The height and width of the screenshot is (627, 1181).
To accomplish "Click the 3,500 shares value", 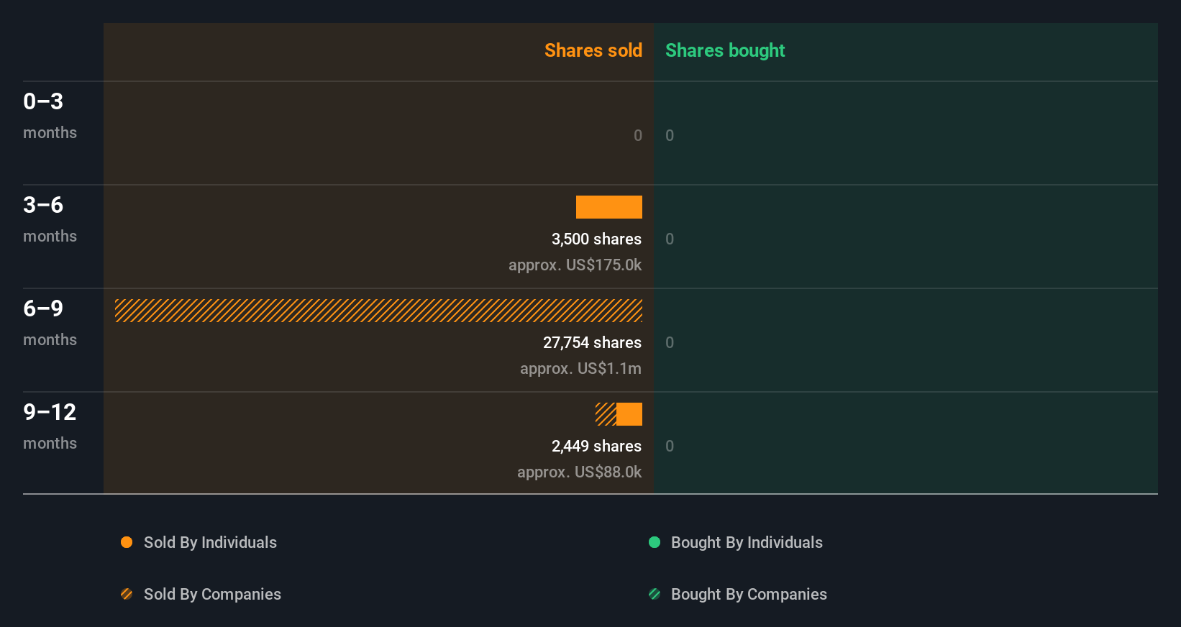I will 596,239.
